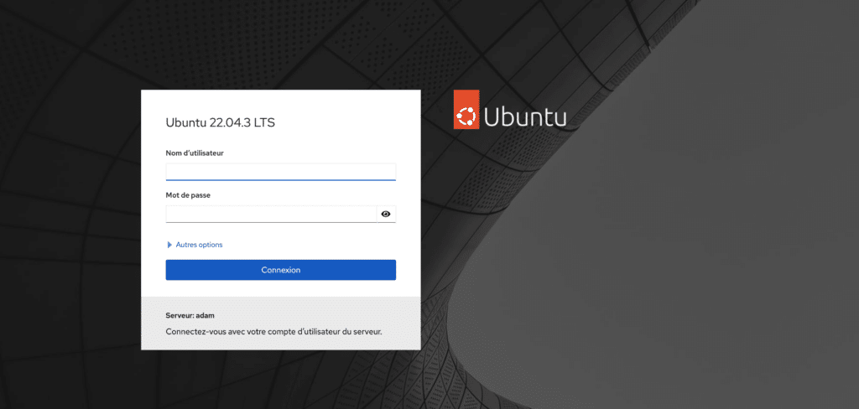The width and height of the screenshot is (859, 409).
Task: Click the Mot de passe label
Action: (x=188, y=195)
